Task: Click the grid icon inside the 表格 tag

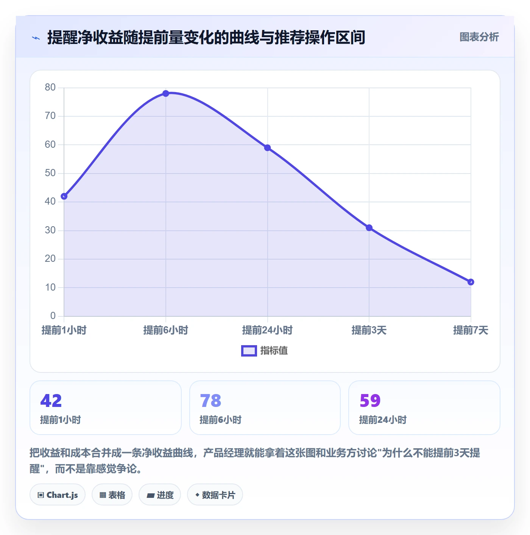Action: (103, 495)
